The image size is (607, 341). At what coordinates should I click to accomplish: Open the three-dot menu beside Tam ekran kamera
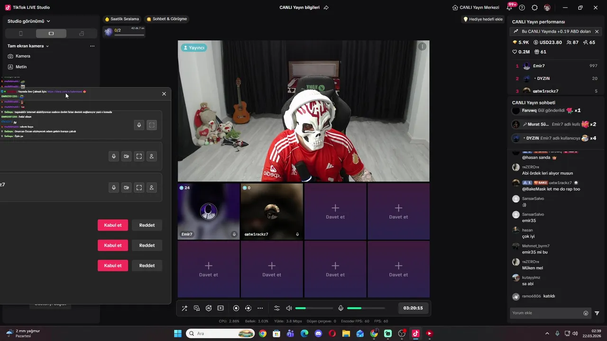pos(92,46)
